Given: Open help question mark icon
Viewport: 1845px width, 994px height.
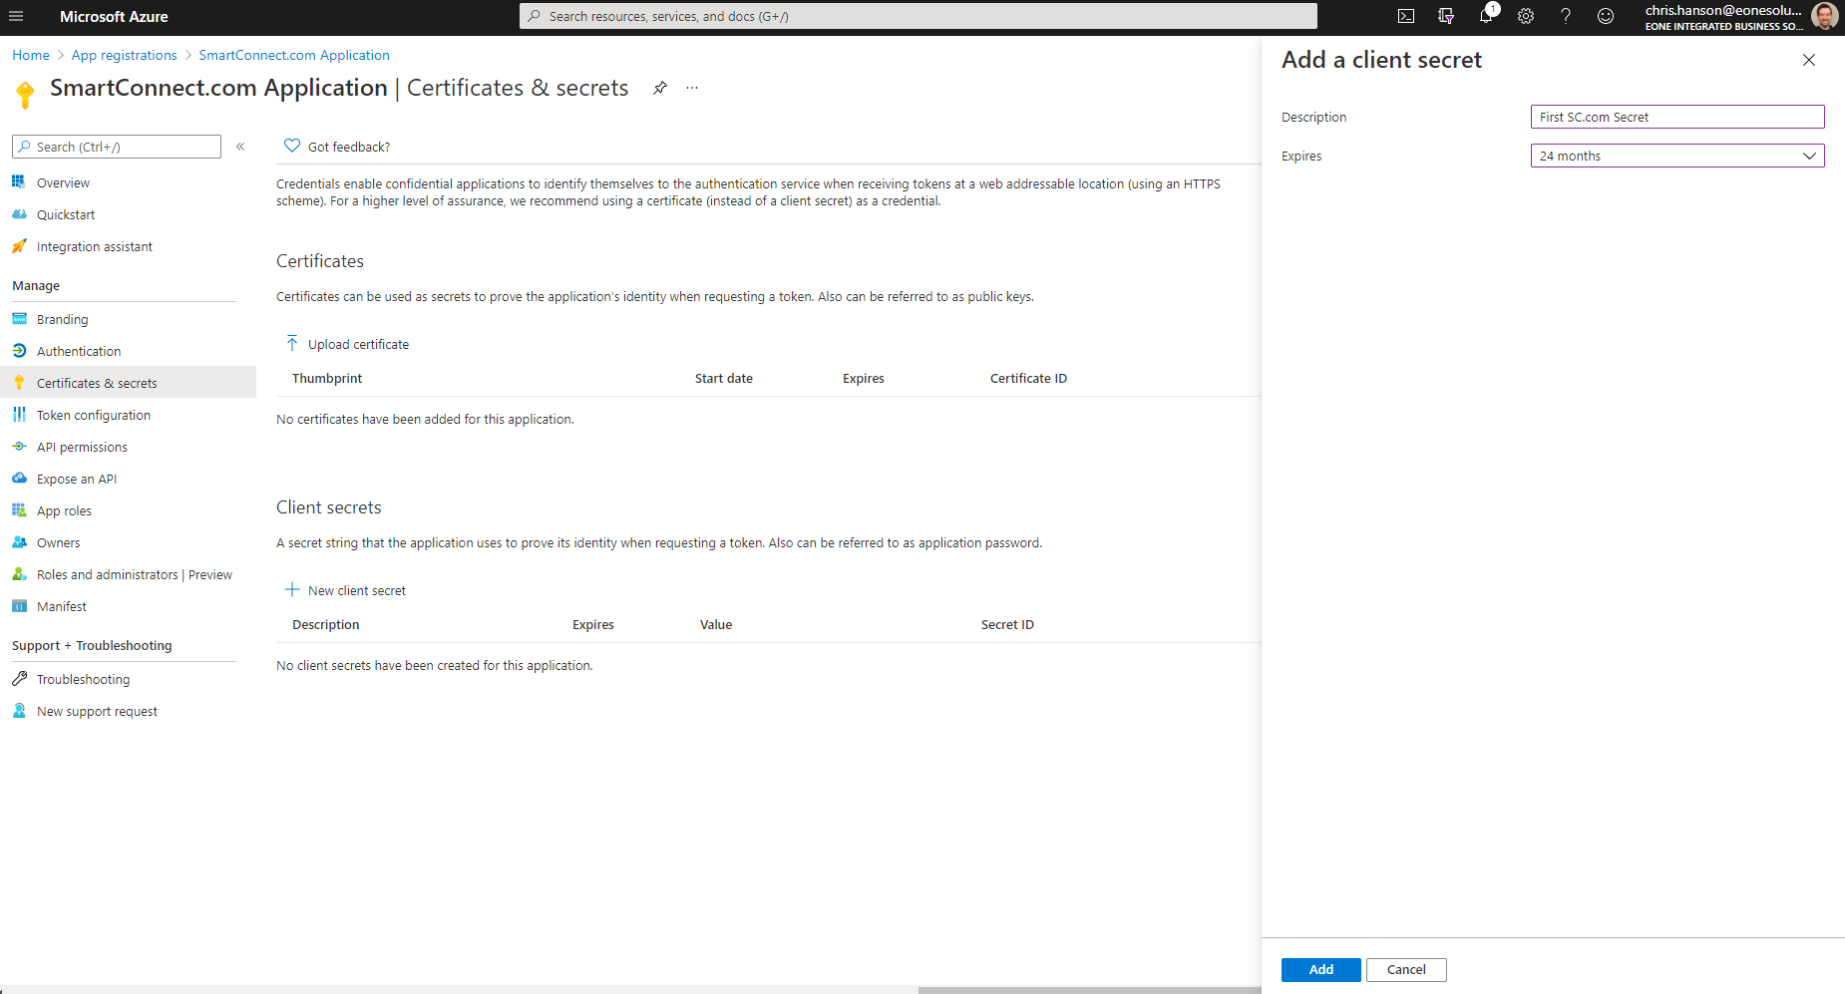Looking at the screenshot, I should (x=1566, y=16).
